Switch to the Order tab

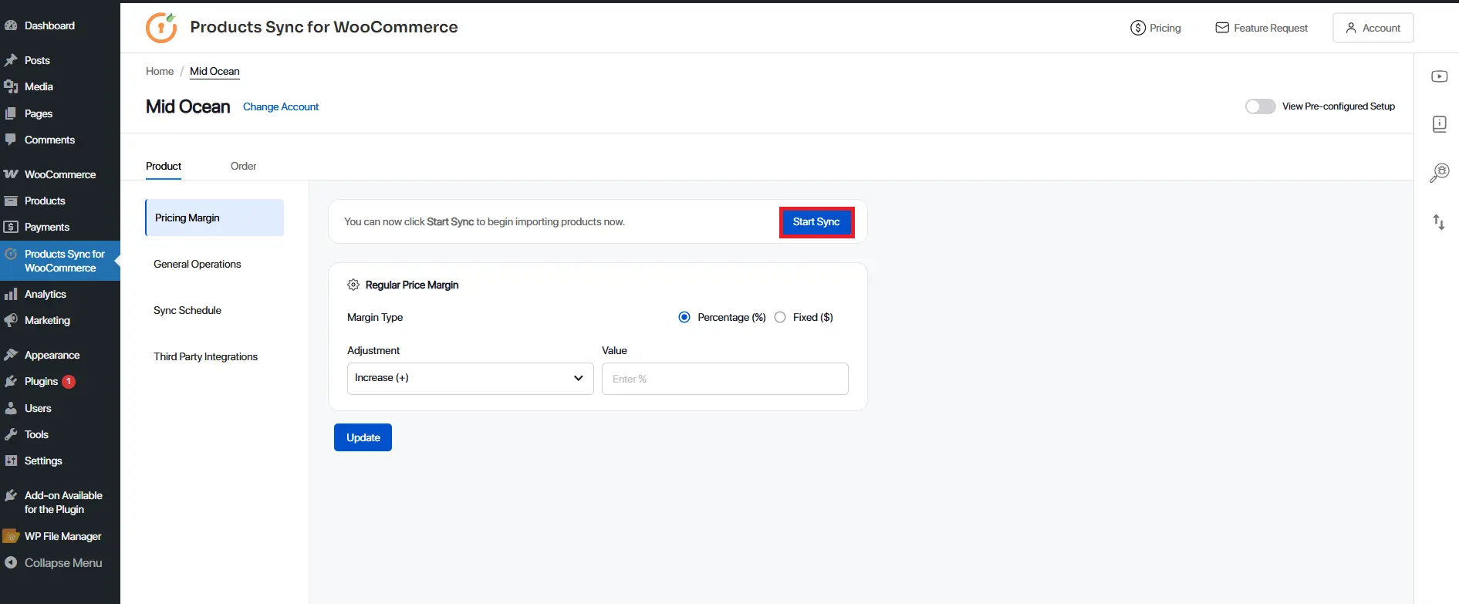click(243, 166)
